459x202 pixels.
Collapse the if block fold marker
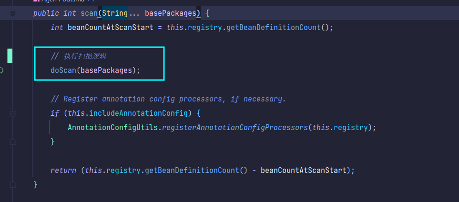[13, 114]
